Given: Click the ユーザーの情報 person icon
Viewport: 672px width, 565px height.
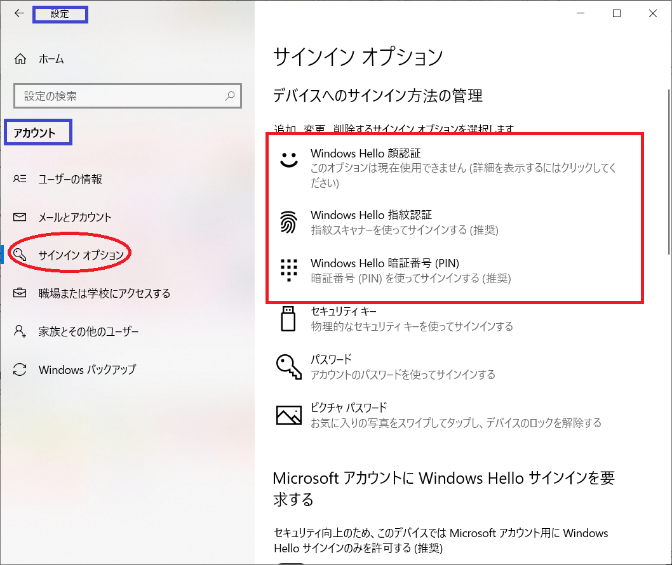Looking at the screenshot, I should 20,179.
